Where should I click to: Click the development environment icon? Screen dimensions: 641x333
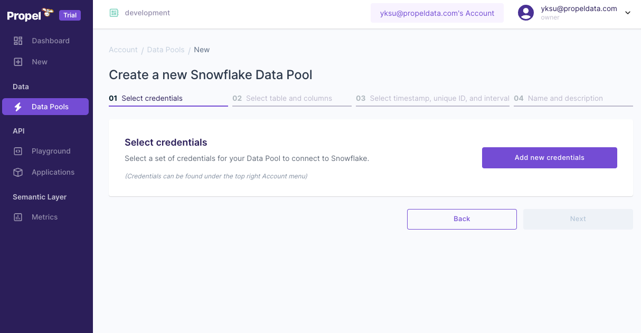tap(114, 13)
